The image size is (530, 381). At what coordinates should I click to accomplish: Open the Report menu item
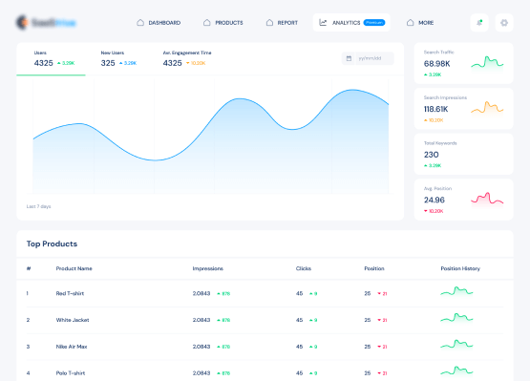pos(282,23)
